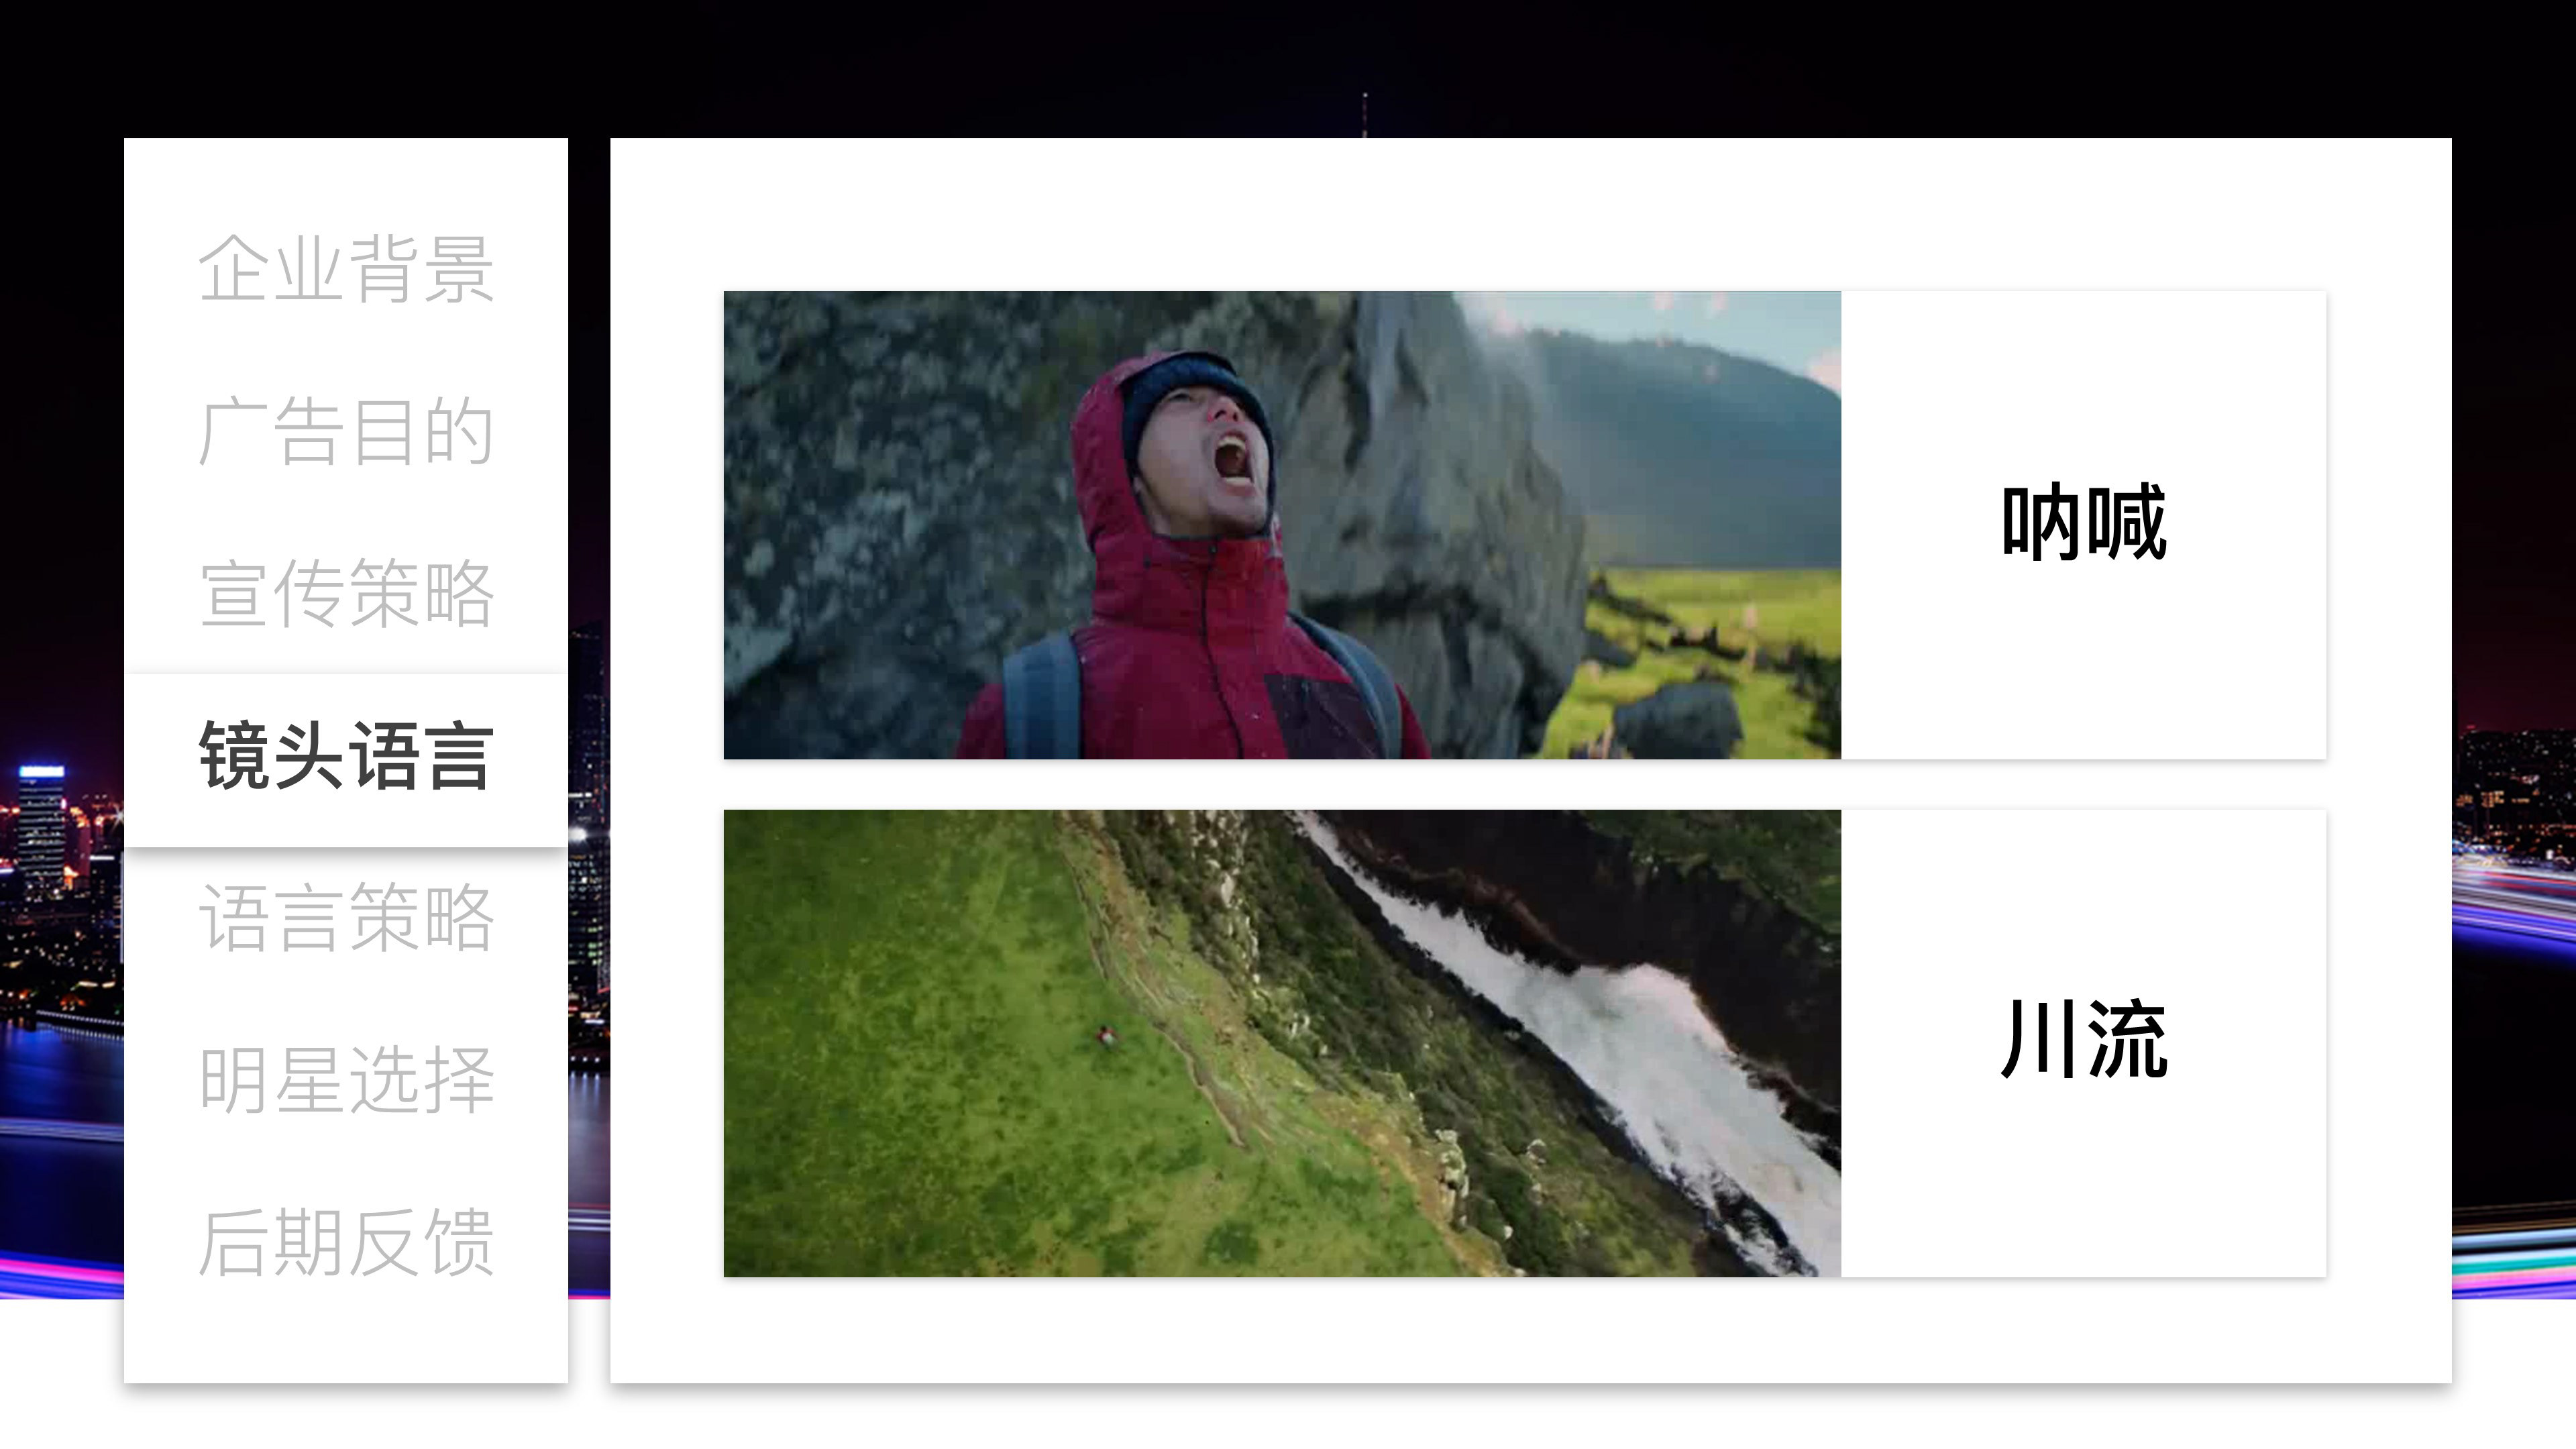Select the 后期反馈 menu entry
Image resolution: width=2576 pixels, height=1449 pixels.
coord(346,1243)
